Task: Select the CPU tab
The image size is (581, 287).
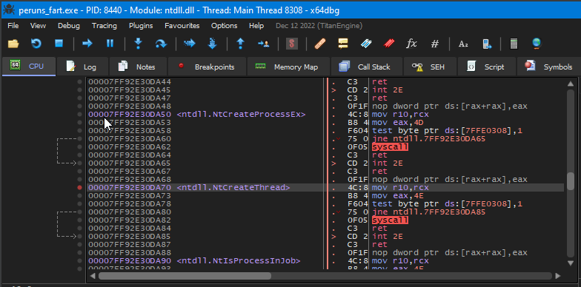Action: tap(29, 67)
